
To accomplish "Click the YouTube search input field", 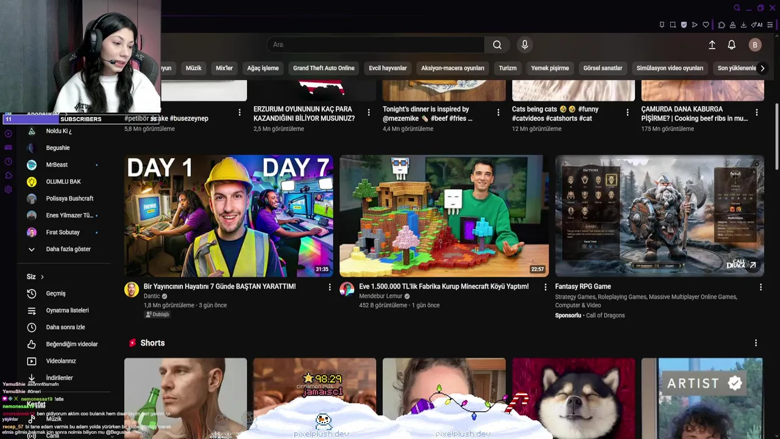I will [375, 45].
